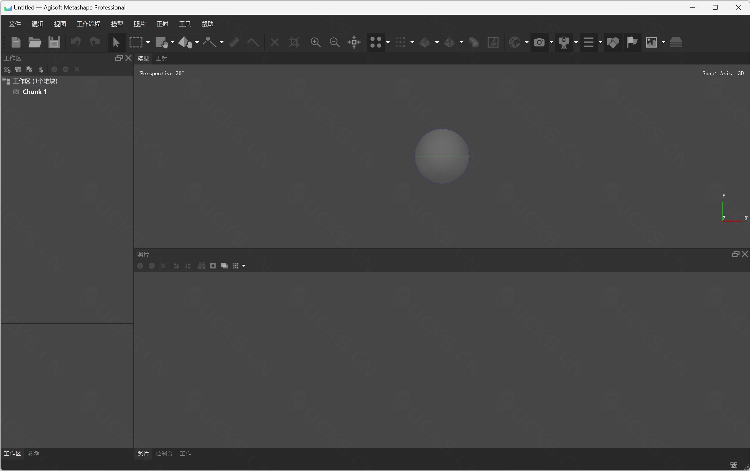Open the Rectangle selection tool dropdown arrow
The height and width of the screenshot is (471, 750).
[x=148, y=42]
